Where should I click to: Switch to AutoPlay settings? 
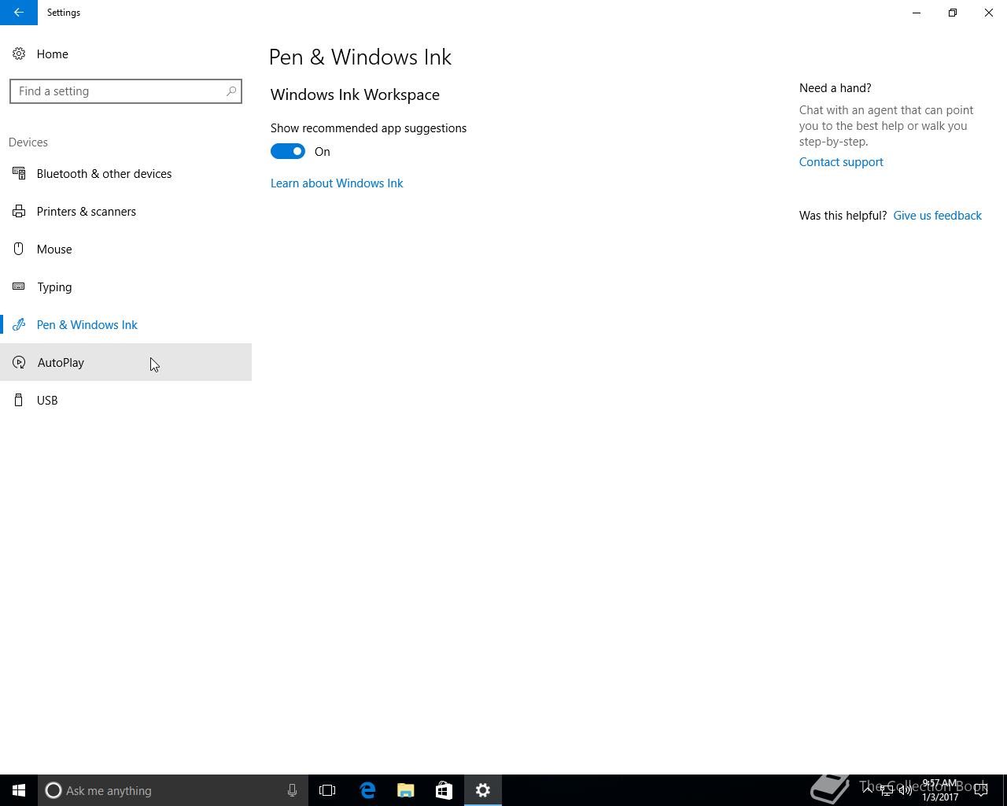pos(126,362)
